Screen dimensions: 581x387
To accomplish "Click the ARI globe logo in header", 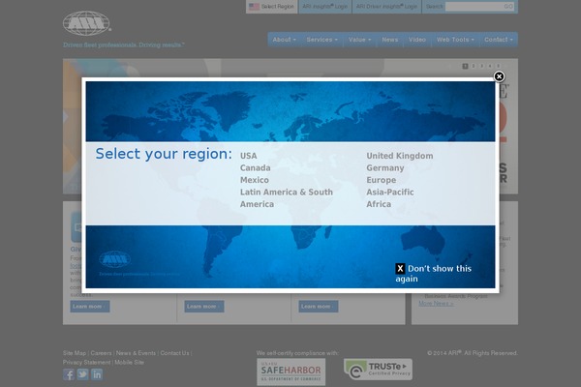I will coord(87,23).
